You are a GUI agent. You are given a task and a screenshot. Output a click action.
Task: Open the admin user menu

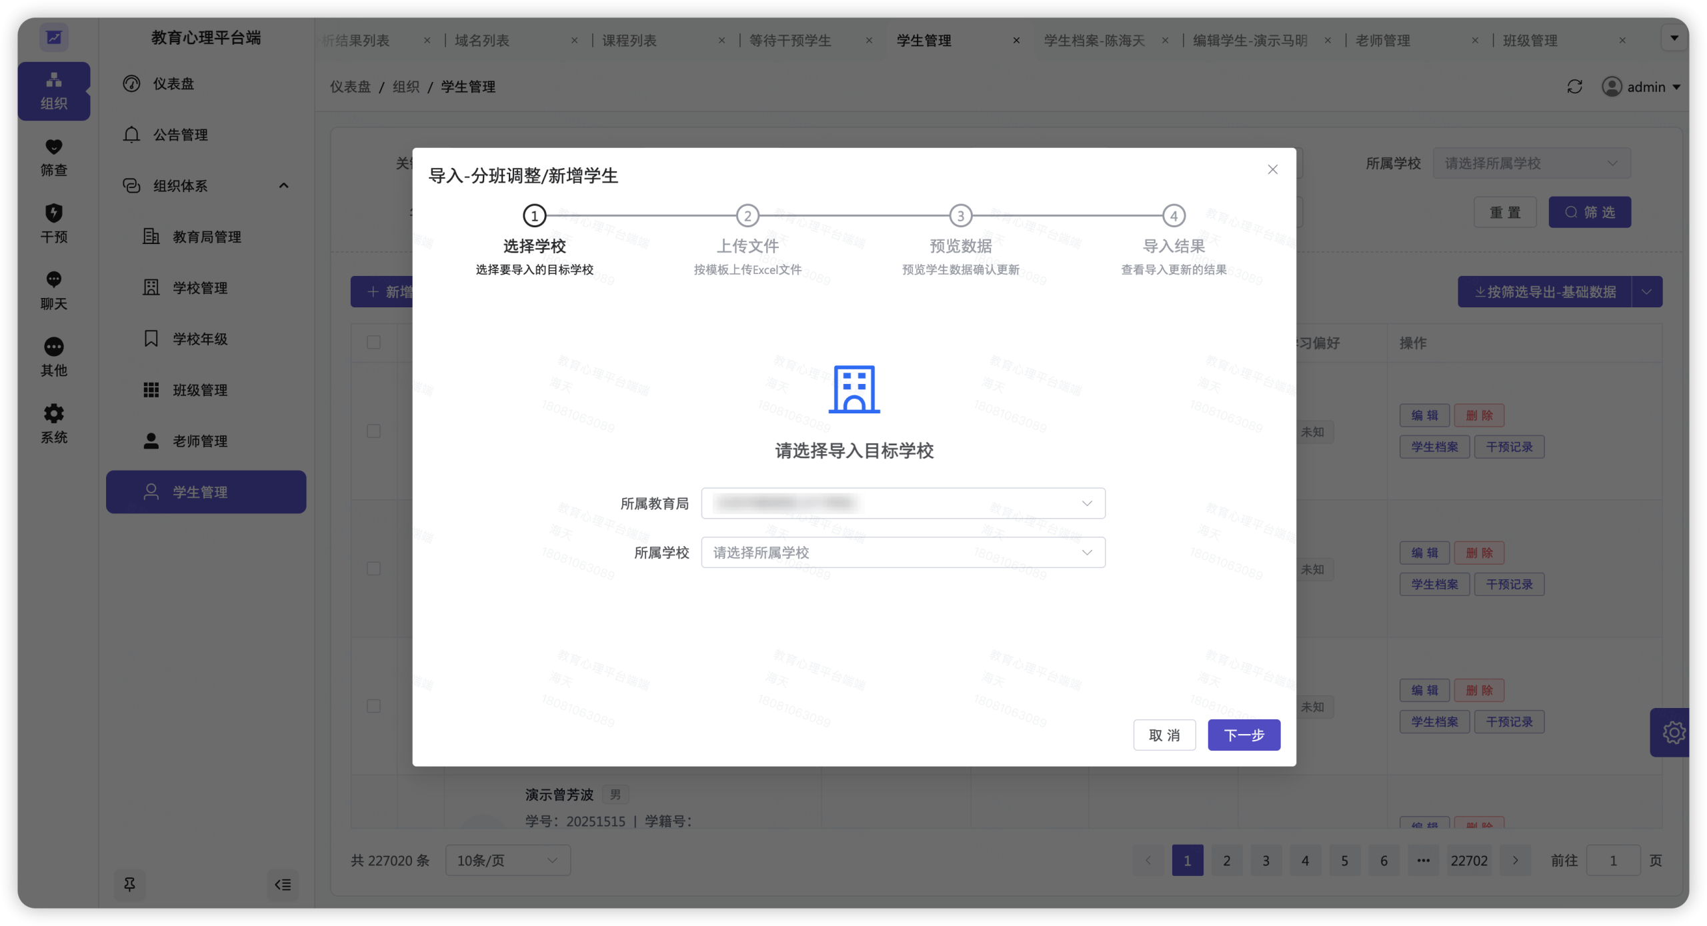[1640, 87]
